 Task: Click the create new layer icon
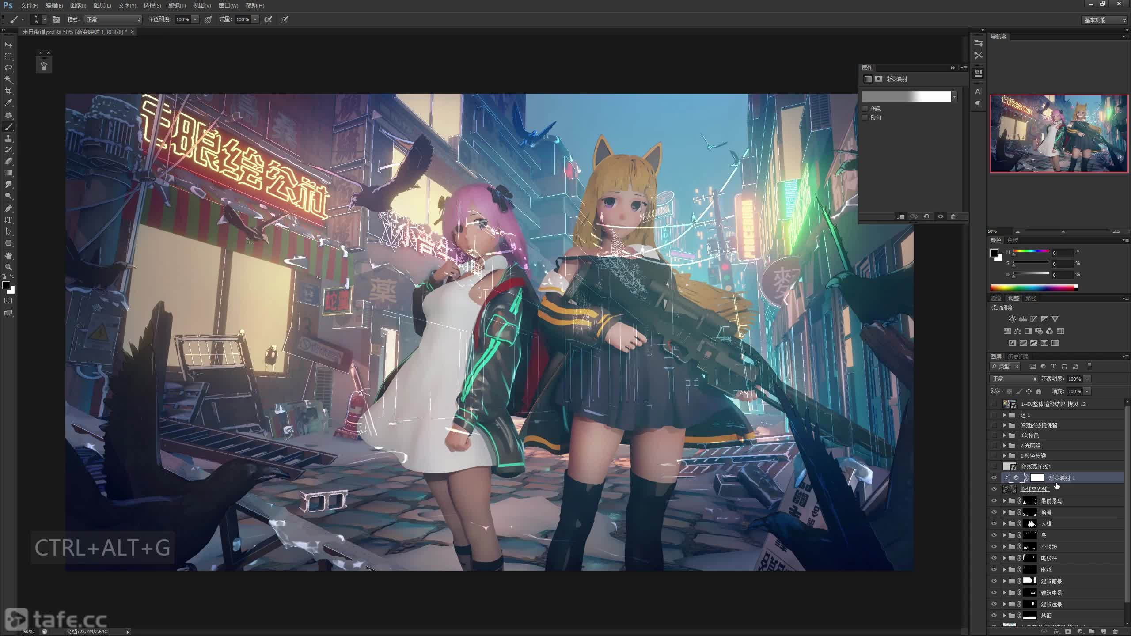1103,632
